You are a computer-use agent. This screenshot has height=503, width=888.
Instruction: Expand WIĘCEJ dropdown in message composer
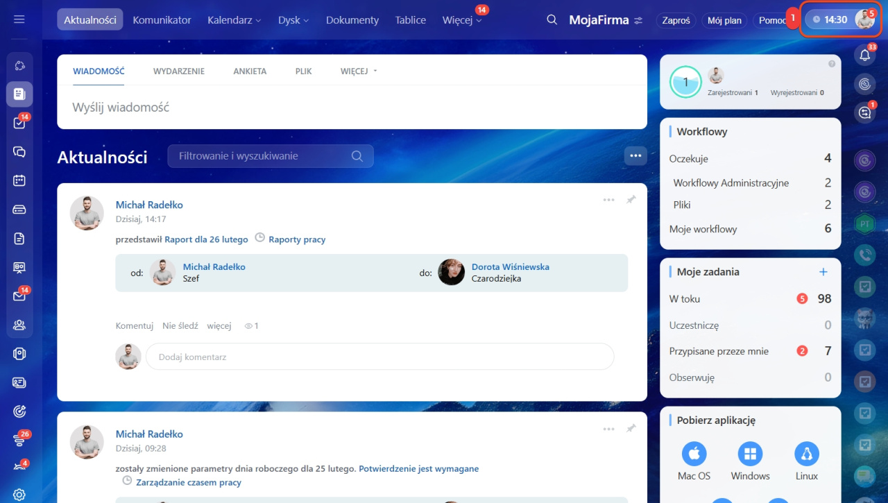pos(359,71)
